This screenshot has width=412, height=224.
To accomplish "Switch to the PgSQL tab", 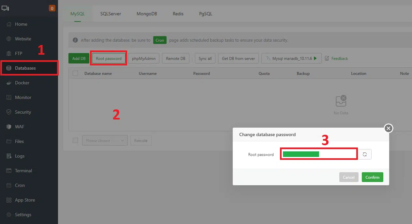I will click(206, 14).
